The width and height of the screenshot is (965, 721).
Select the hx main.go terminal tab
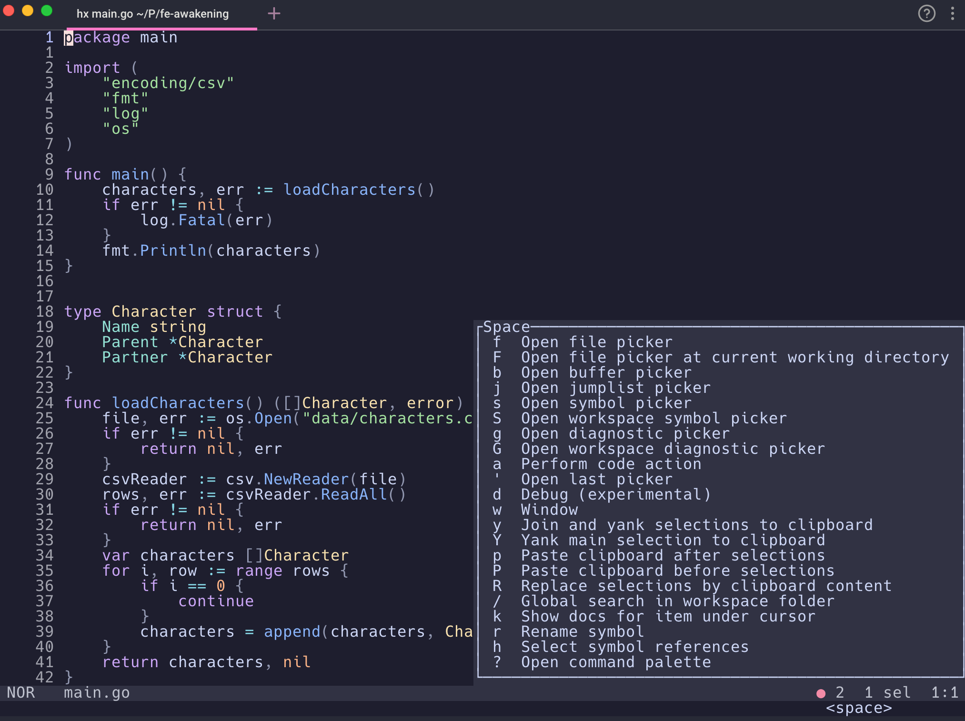tap(152, 14)
